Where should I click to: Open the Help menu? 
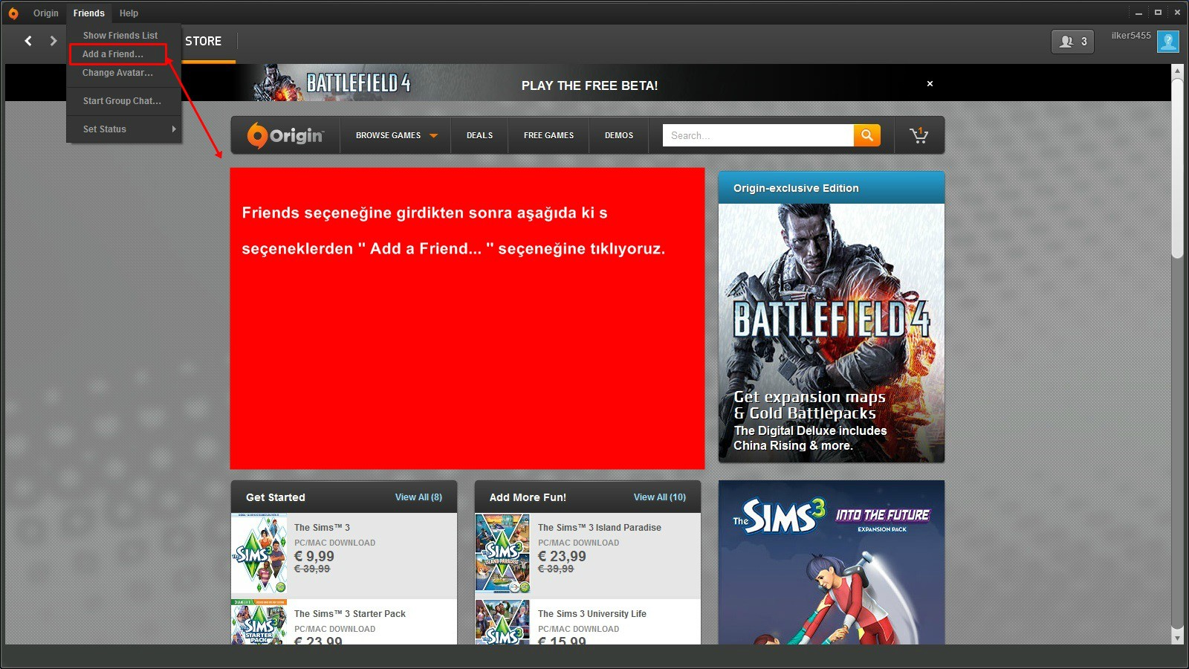tap(129, 13)
